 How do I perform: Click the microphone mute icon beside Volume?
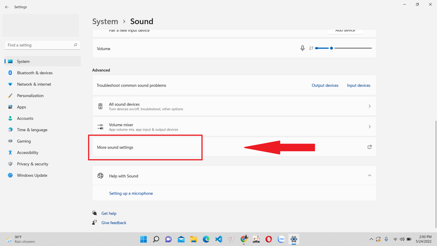point(303,48)
